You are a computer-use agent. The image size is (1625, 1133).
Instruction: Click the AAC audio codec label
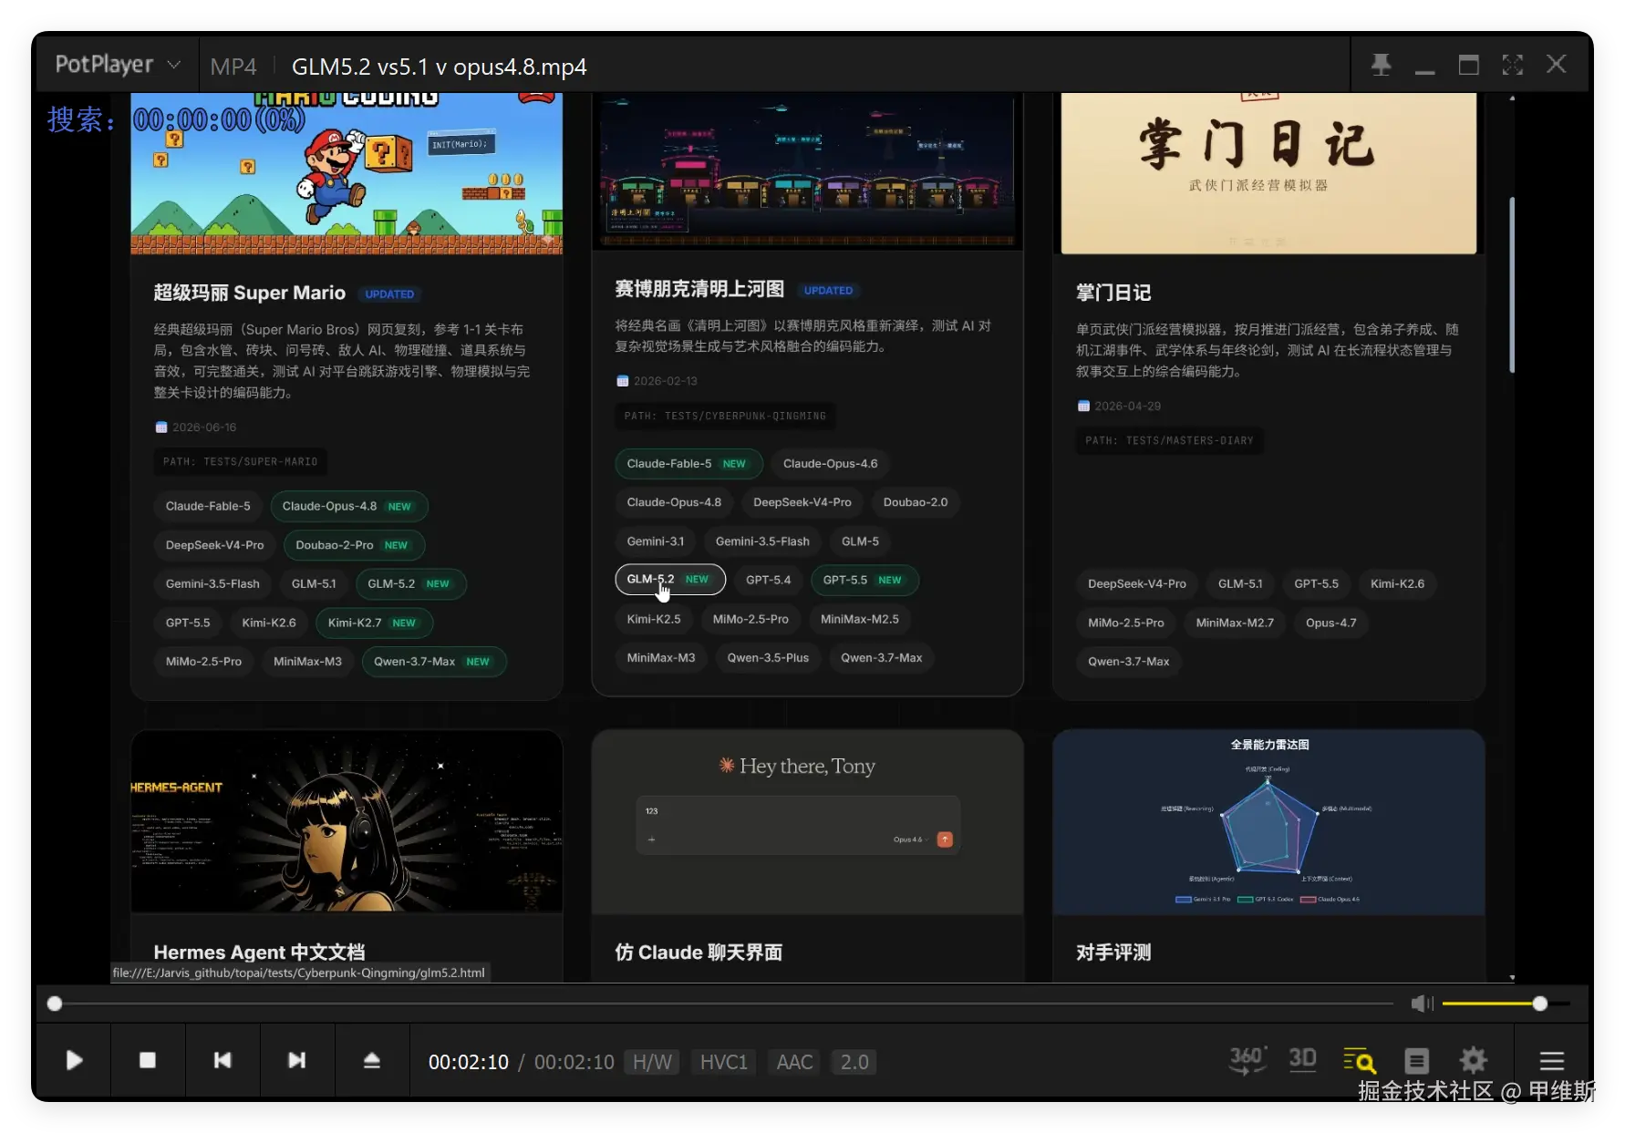point(794,1062)
